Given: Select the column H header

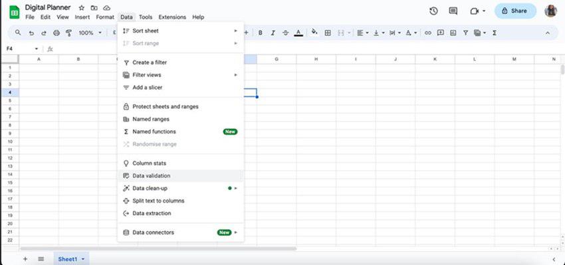Looking at the screenshot, I should pyautogui.click(x=316, y=59).
